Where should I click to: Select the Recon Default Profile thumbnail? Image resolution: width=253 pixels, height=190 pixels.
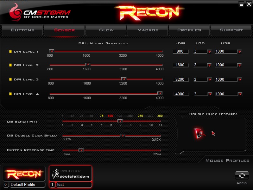[24, 174]
